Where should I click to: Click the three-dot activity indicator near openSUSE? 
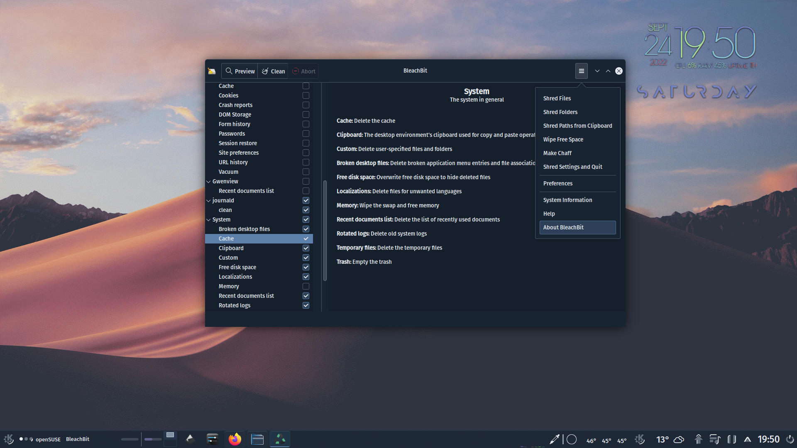point(26,439)
